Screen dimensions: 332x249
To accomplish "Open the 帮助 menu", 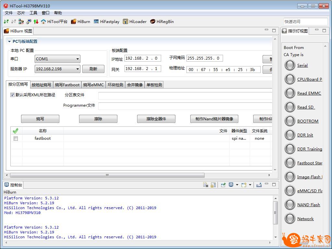I will tap(58, 13).
